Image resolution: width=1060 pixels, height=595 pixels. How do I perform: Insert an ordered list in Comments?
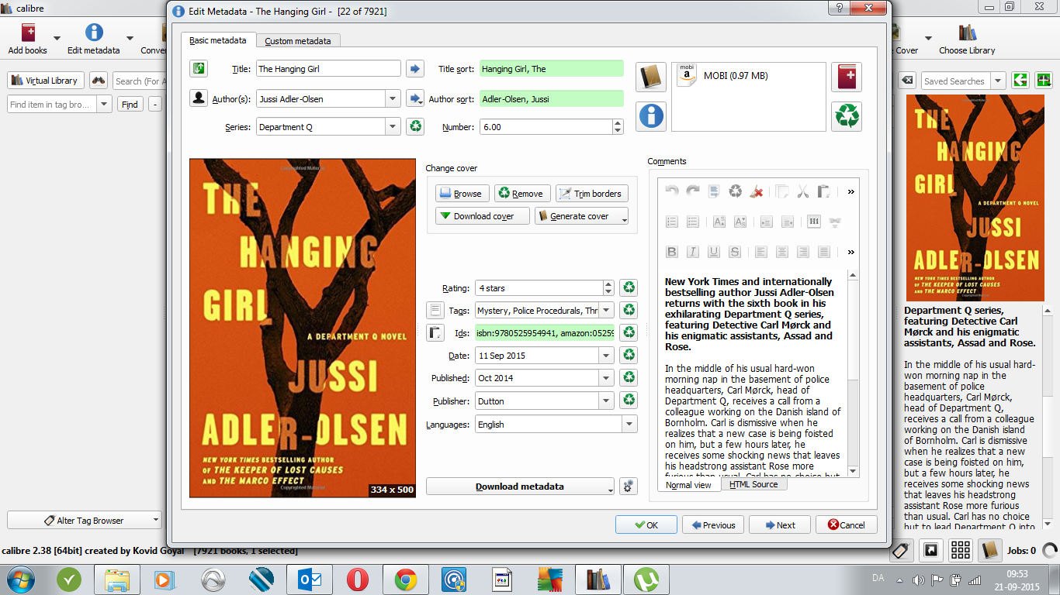pos(672,222)
